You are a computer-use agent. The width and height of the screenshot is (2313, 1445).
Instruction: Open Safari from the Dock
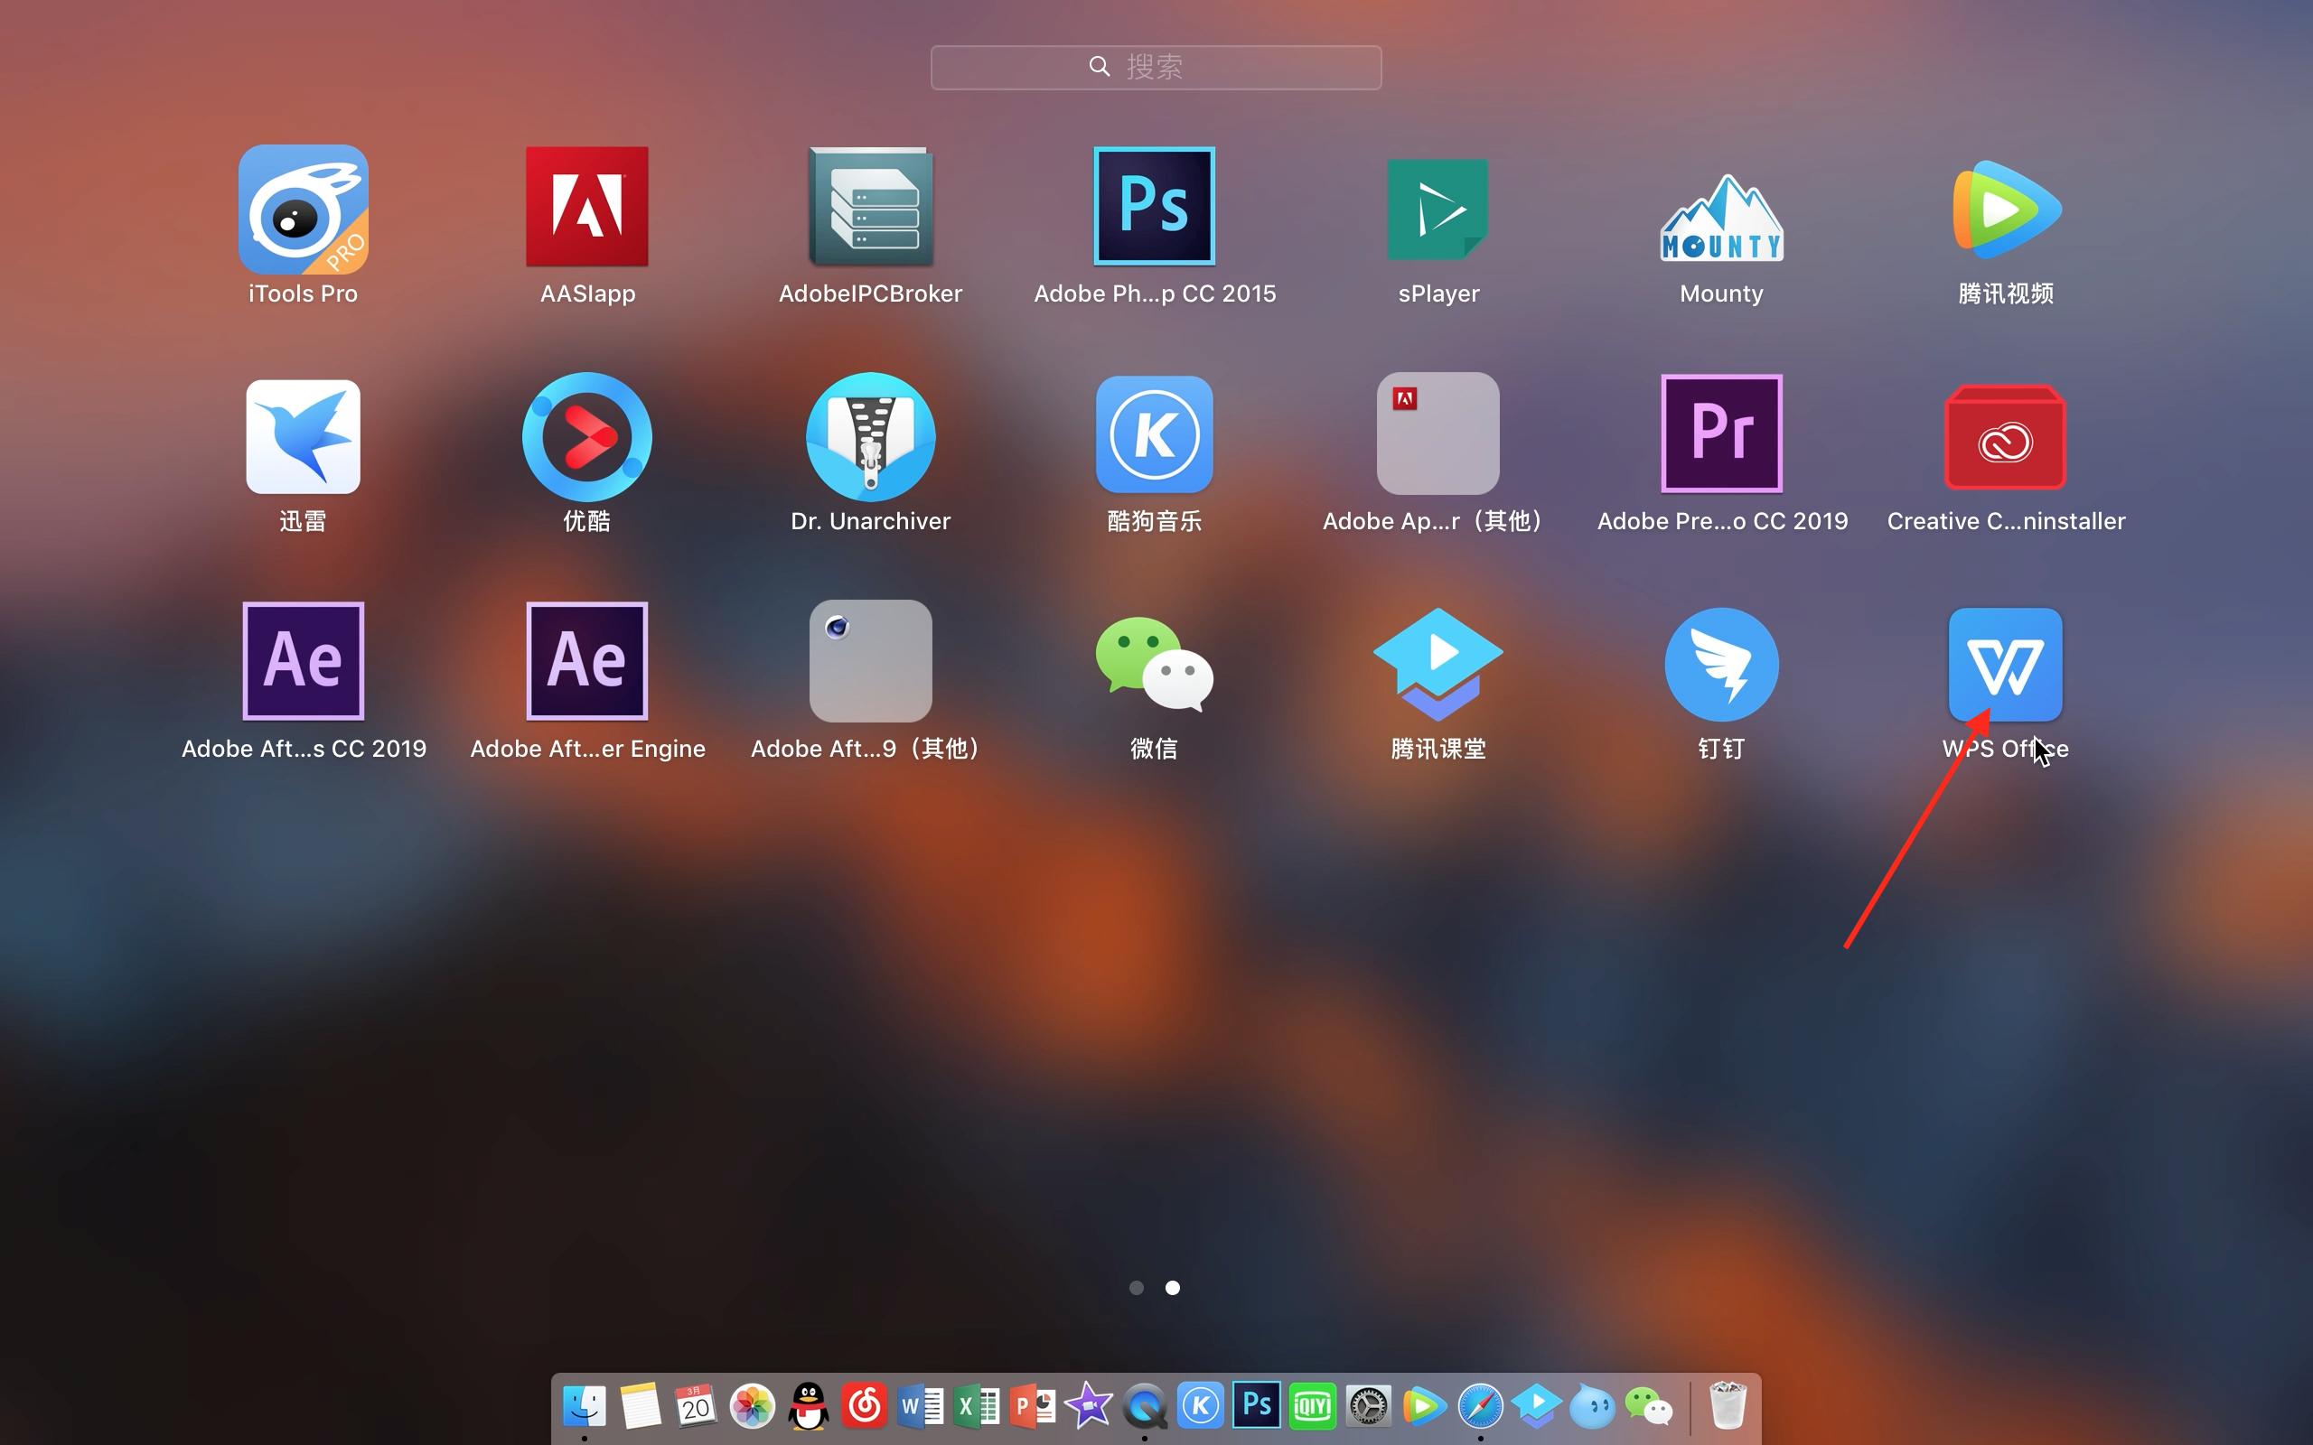(1483, 1405)
